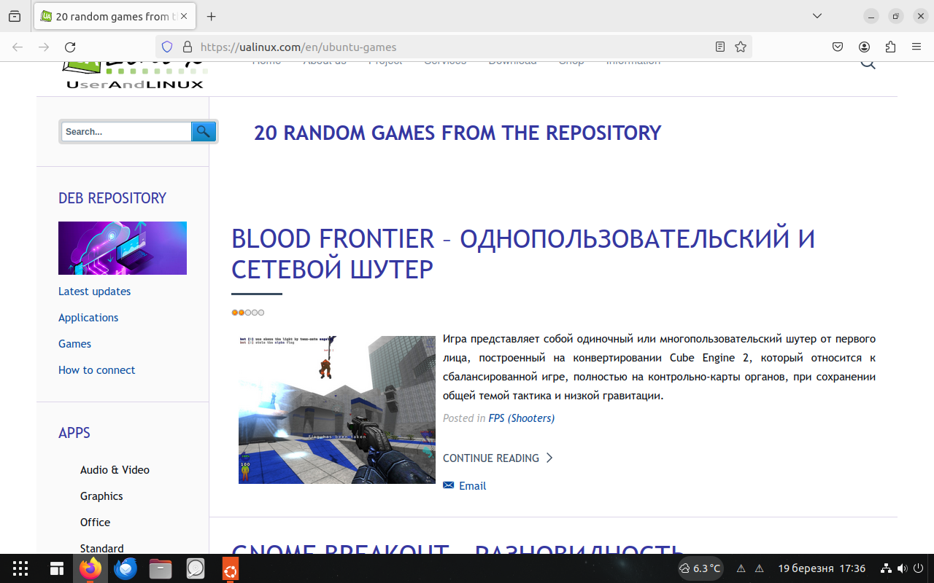Show applications grid in taskbar

pyautogui.click(x=20, y=568)
